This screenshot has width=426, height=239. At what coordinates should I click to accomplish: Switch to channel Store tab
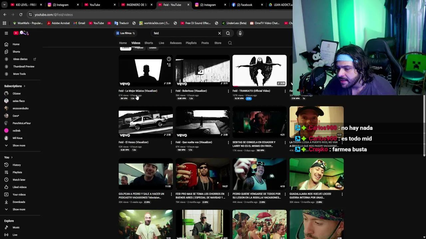pos(218,43)
